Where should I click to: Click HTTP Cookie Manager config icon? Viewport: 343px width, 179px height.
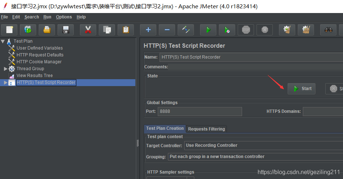click(12, 61)
